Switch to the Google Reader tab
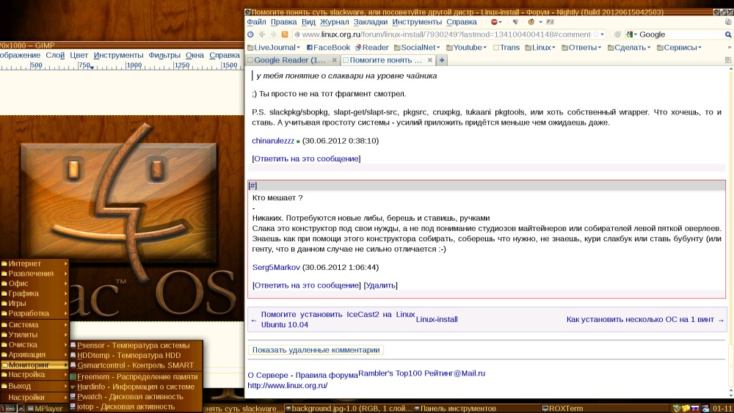Screen dimensions: 734x413 292,60
